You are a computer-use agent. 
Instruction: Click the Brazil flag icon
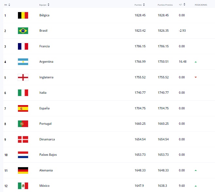pos(23,31)
